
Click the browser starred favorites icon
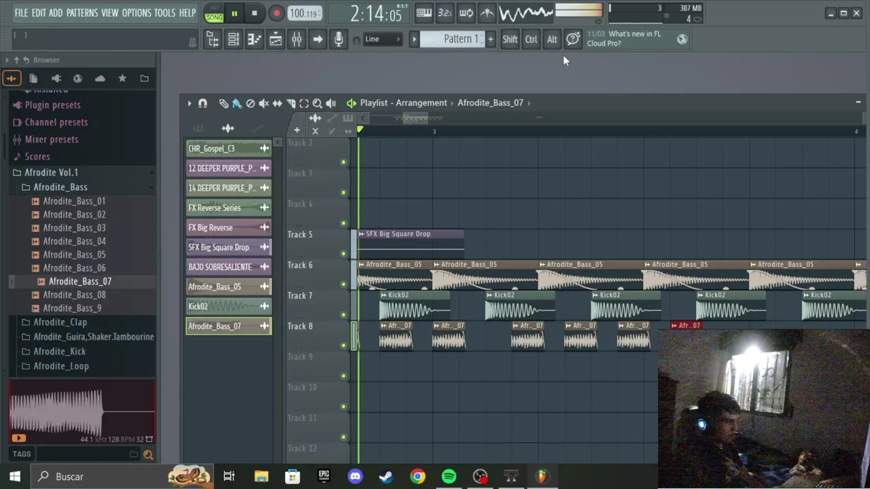click(x=122, y=78)
